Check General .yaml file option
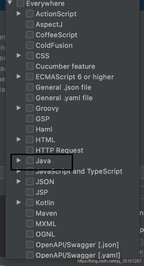The width and height of the screenshot is (144, 266). tap(30, 98)
